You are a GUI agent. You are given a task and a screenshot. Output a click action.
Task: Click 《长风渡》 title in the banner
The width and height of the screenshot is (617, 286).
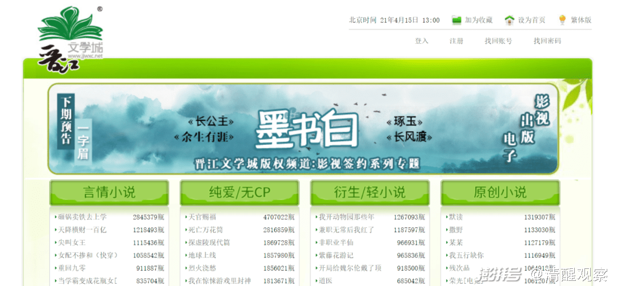pos(409,137)
